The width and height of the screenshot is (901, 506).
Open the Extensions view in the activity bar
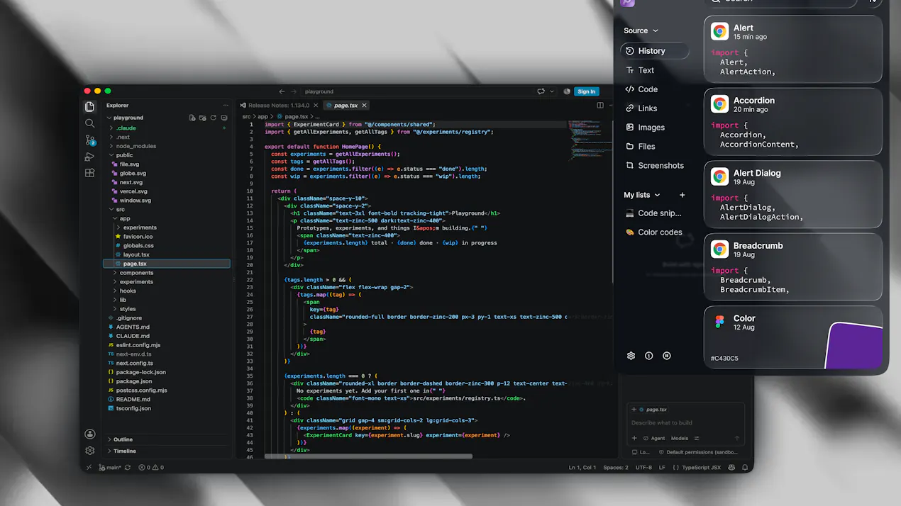pyautogui.click(x=89, y=173)
